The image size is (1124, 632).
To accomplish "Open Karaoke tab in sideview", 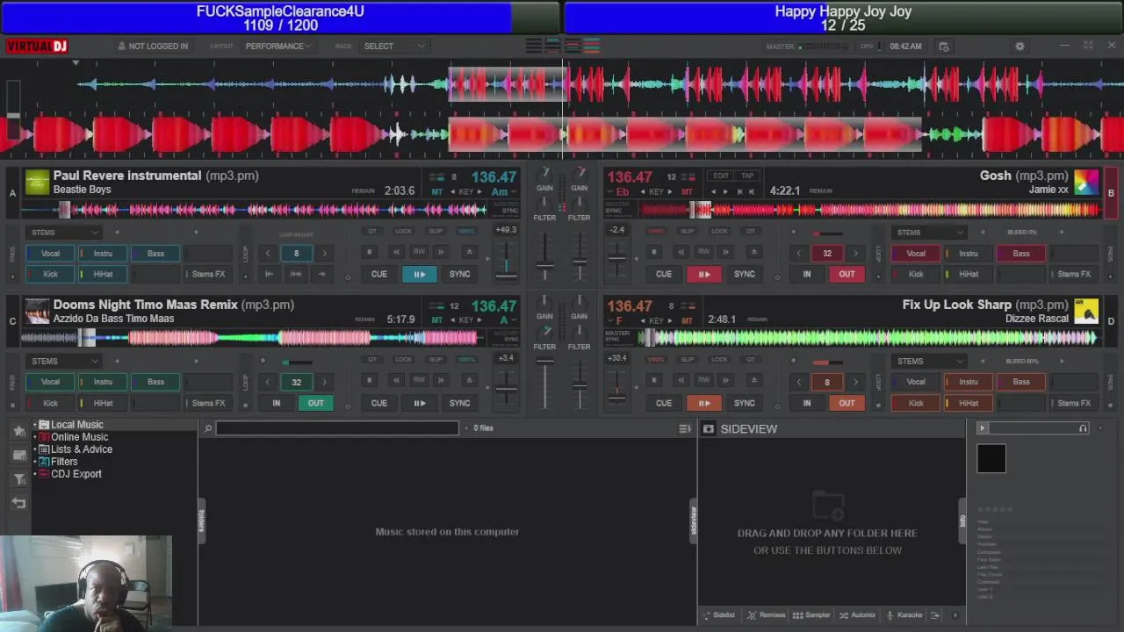I will pyautogui.click(x=904, y=615).
